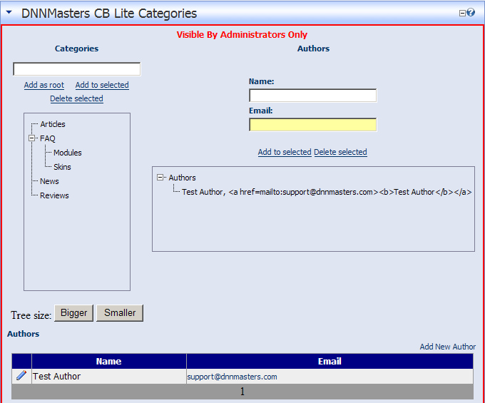Focus the category name text box
This screenshot has width=485, height=403.
pyautogui.click(x=77, y=69)
